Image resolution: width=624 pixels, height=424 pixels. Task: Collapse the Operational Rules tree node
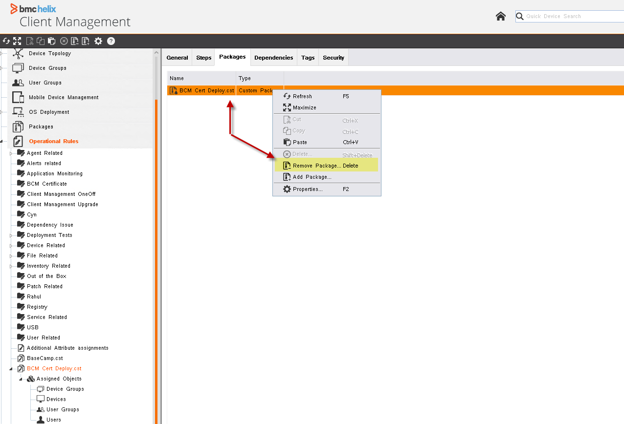coord(1,141)
